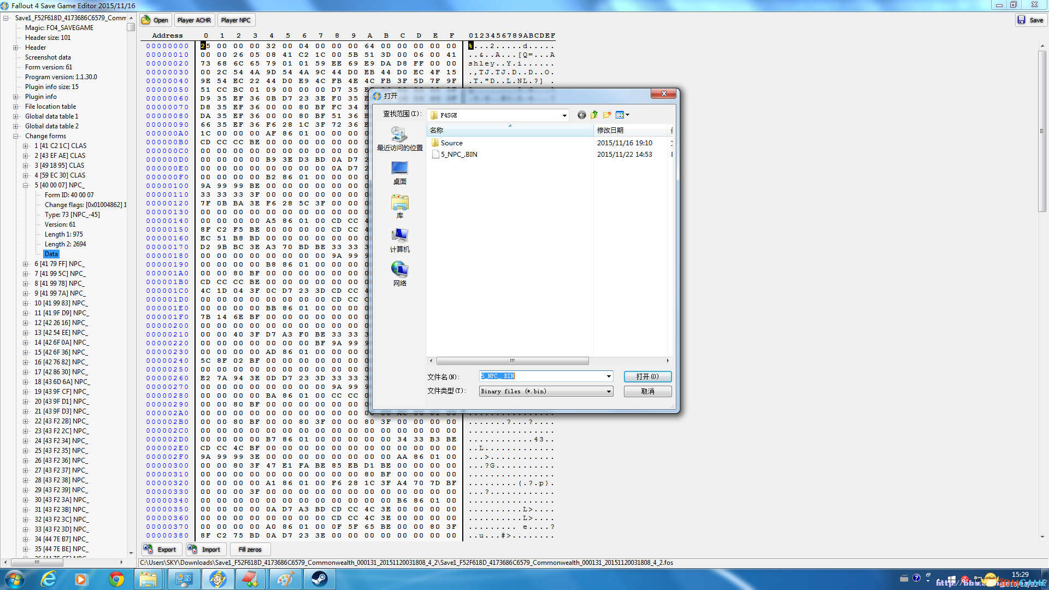
Task: Open the Windows Start menu
Action: 14,579
